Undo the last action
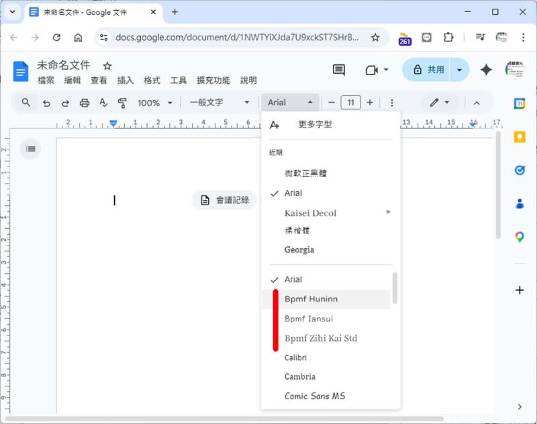Viewport: 537px width, 424px height. [46, 102]
